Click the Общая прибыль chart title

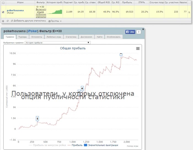click(x=73, y=48)
